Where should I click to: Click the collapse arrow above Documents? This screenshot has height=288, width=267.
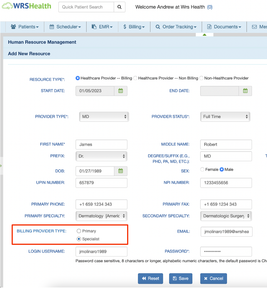[x=204, y=35]
